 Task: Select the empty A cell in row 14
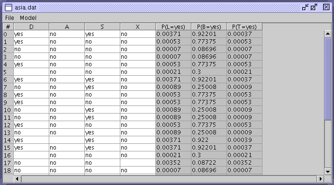click(67, 140)
